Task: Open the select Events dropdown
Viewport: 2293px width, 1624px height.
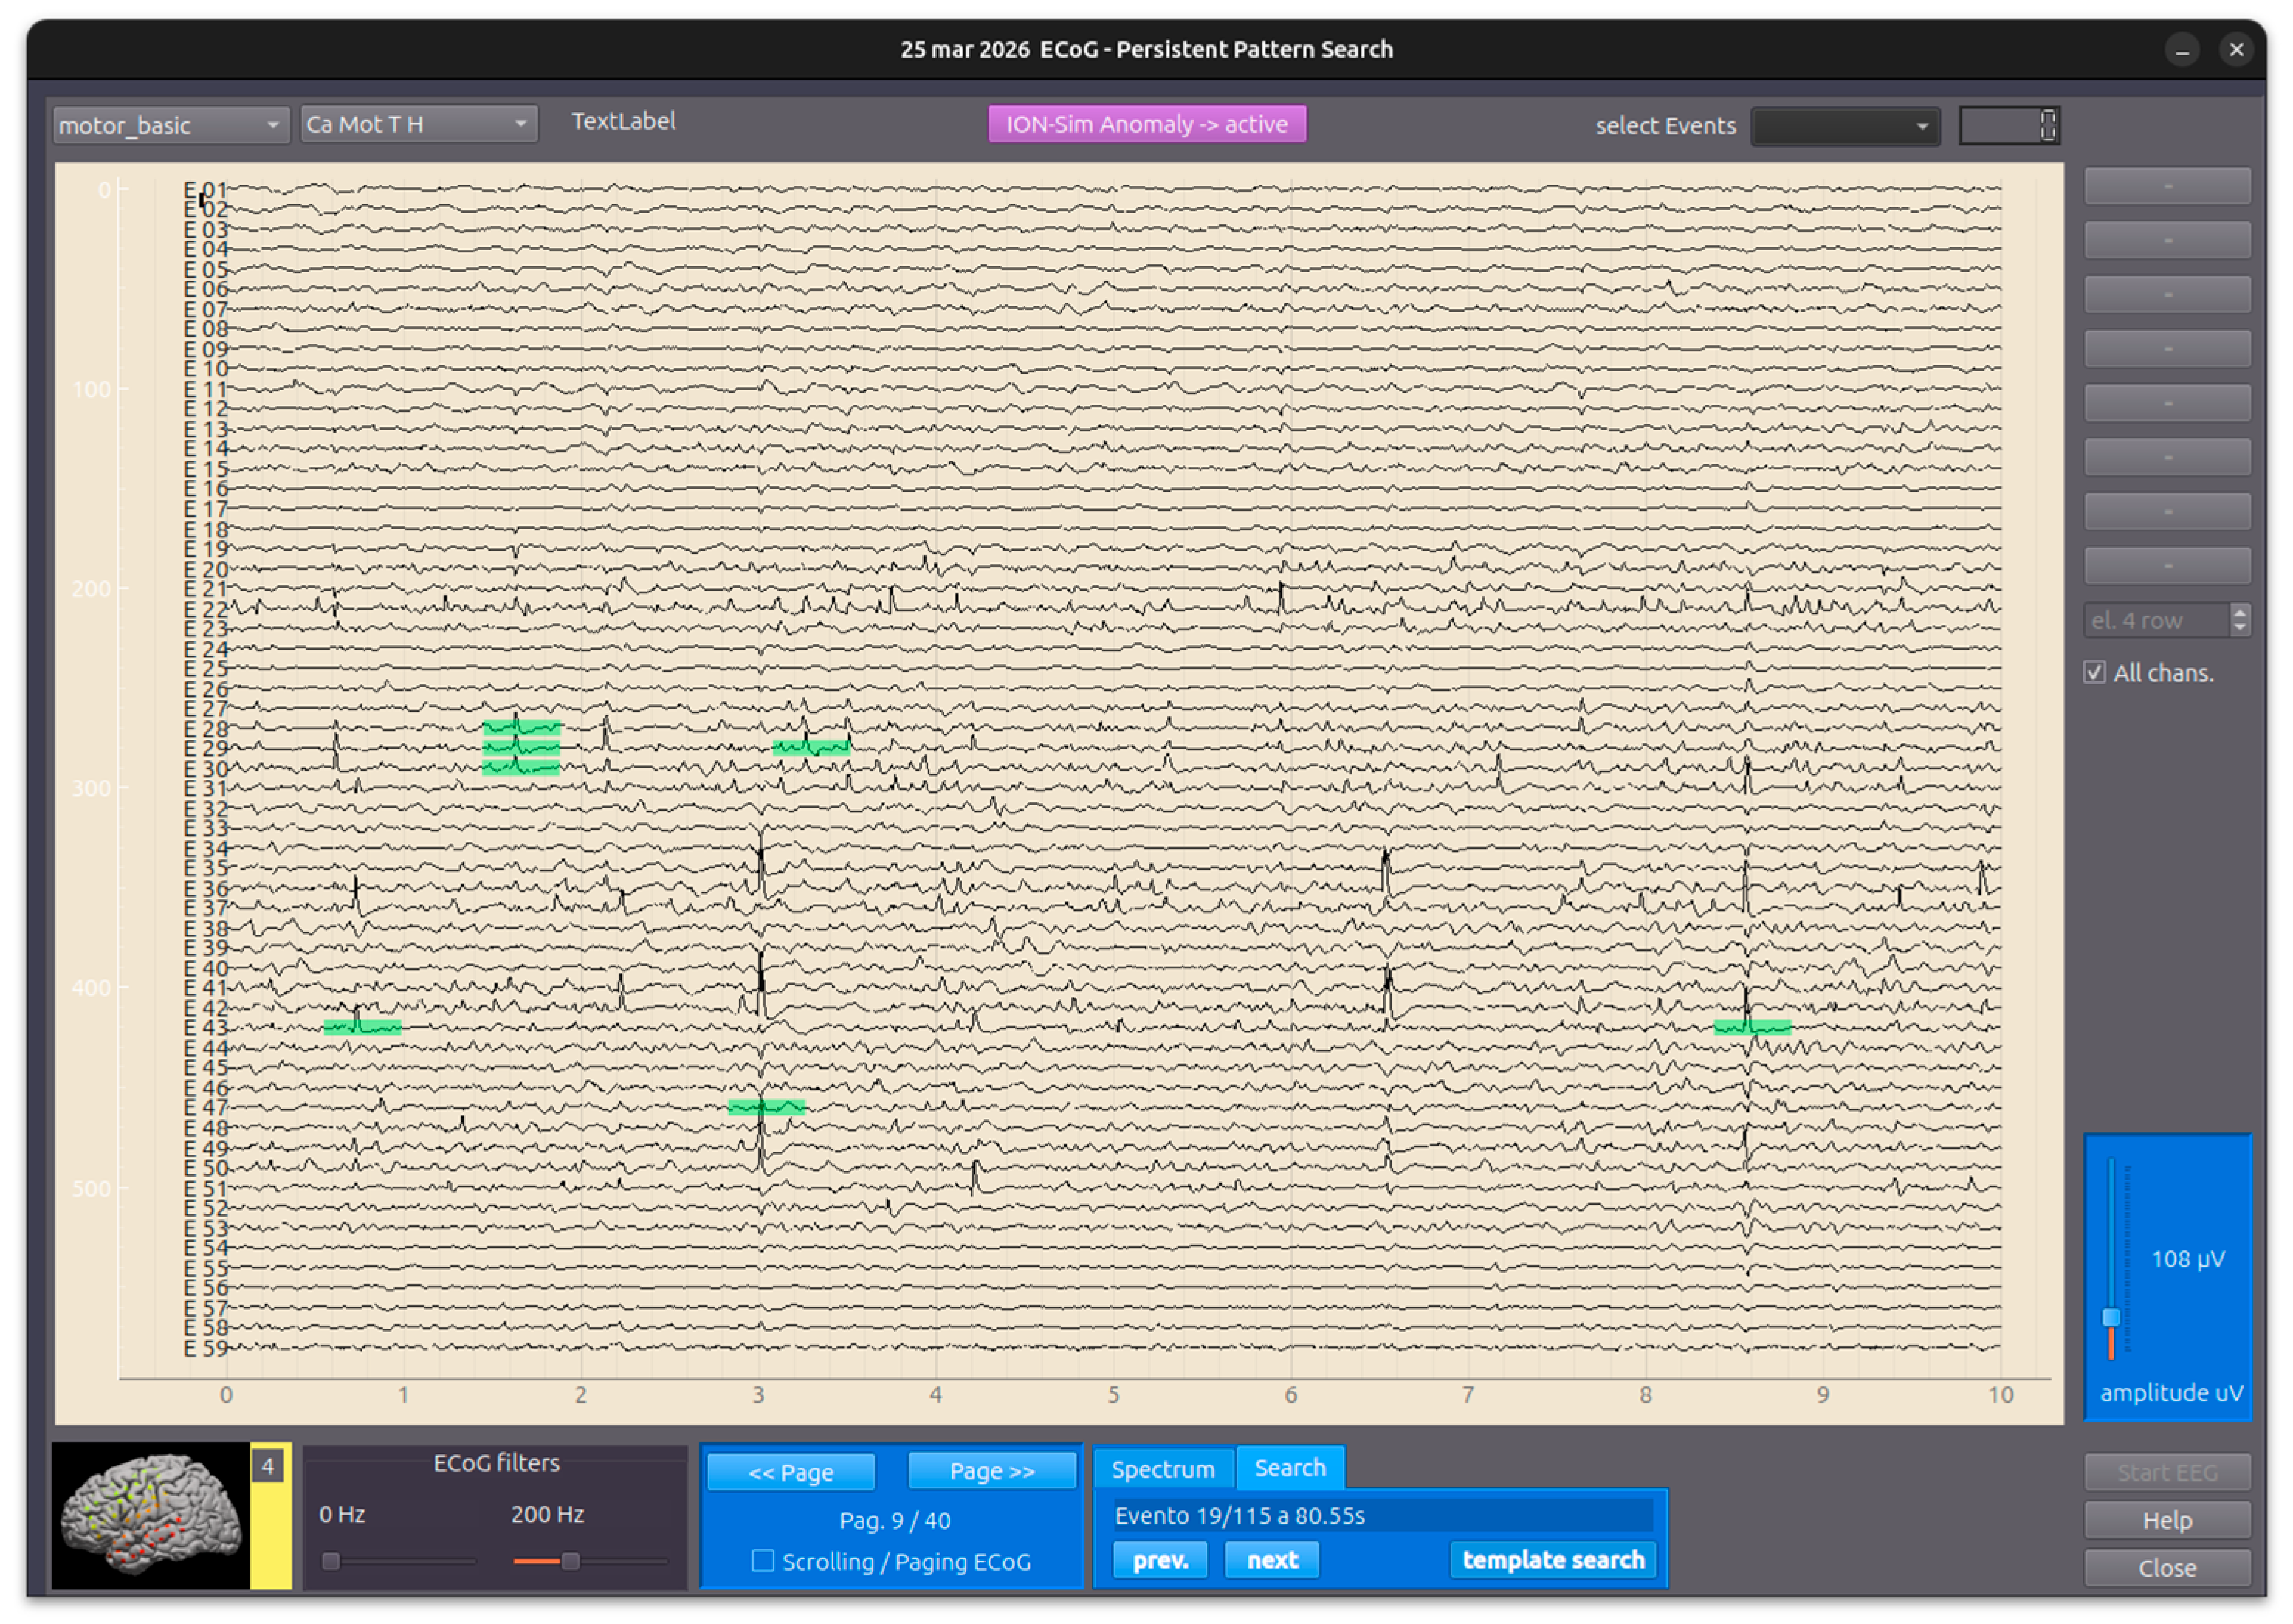Action: point(1844,126)
